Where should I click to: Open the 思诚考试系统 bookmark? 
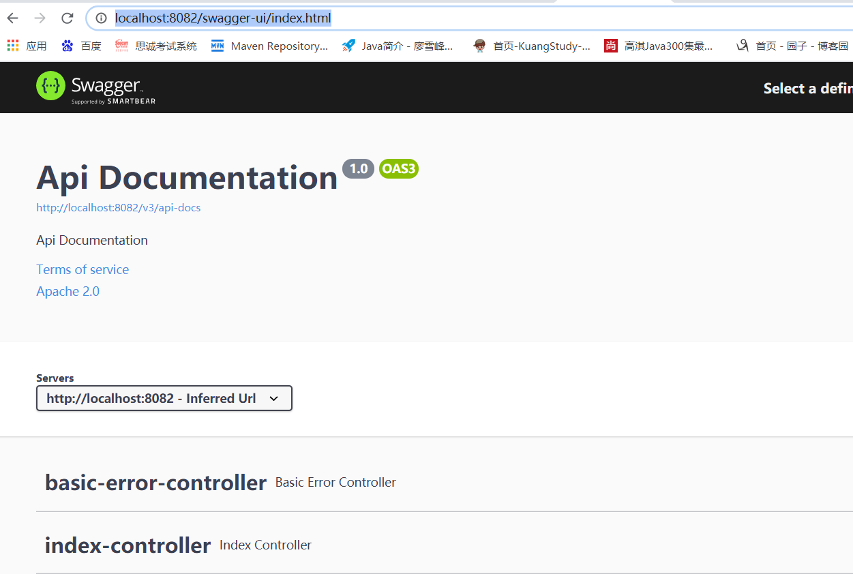coord(156,46)
